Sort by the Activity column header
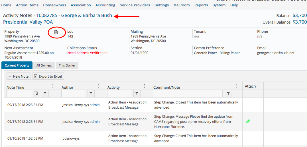307x147 pixels. point(113,88)
